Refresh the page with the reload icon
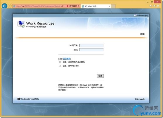This screenshot has height=118, width=163. 79,6
